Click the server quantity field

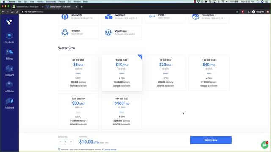pos(66,142)
